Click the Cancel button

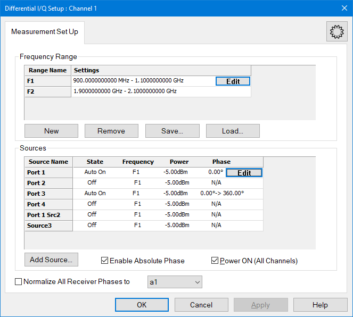[201, 305]
